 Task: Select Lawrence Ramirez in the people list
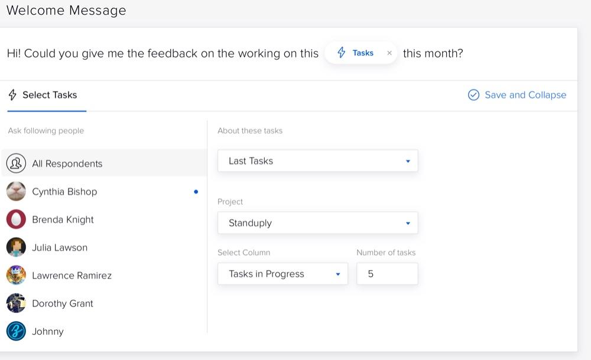(x=104, y=275)
